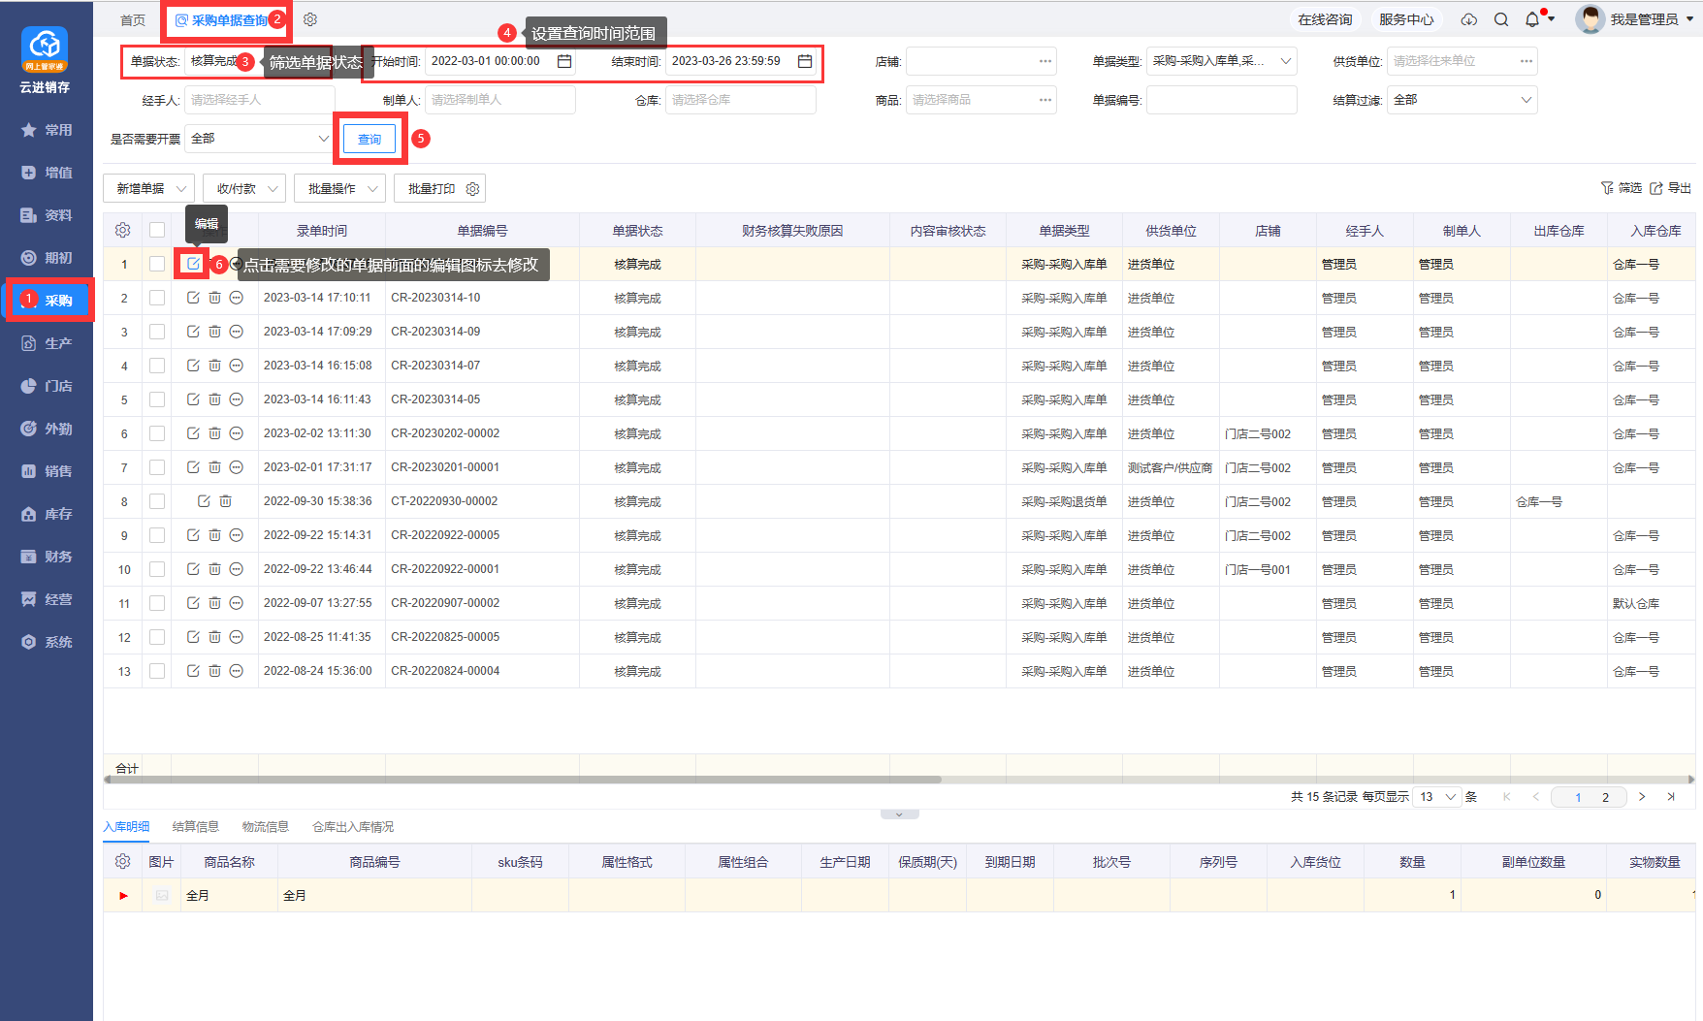Click the search magnifier icon in header

pyautogui.click(x=1501, y=19)
